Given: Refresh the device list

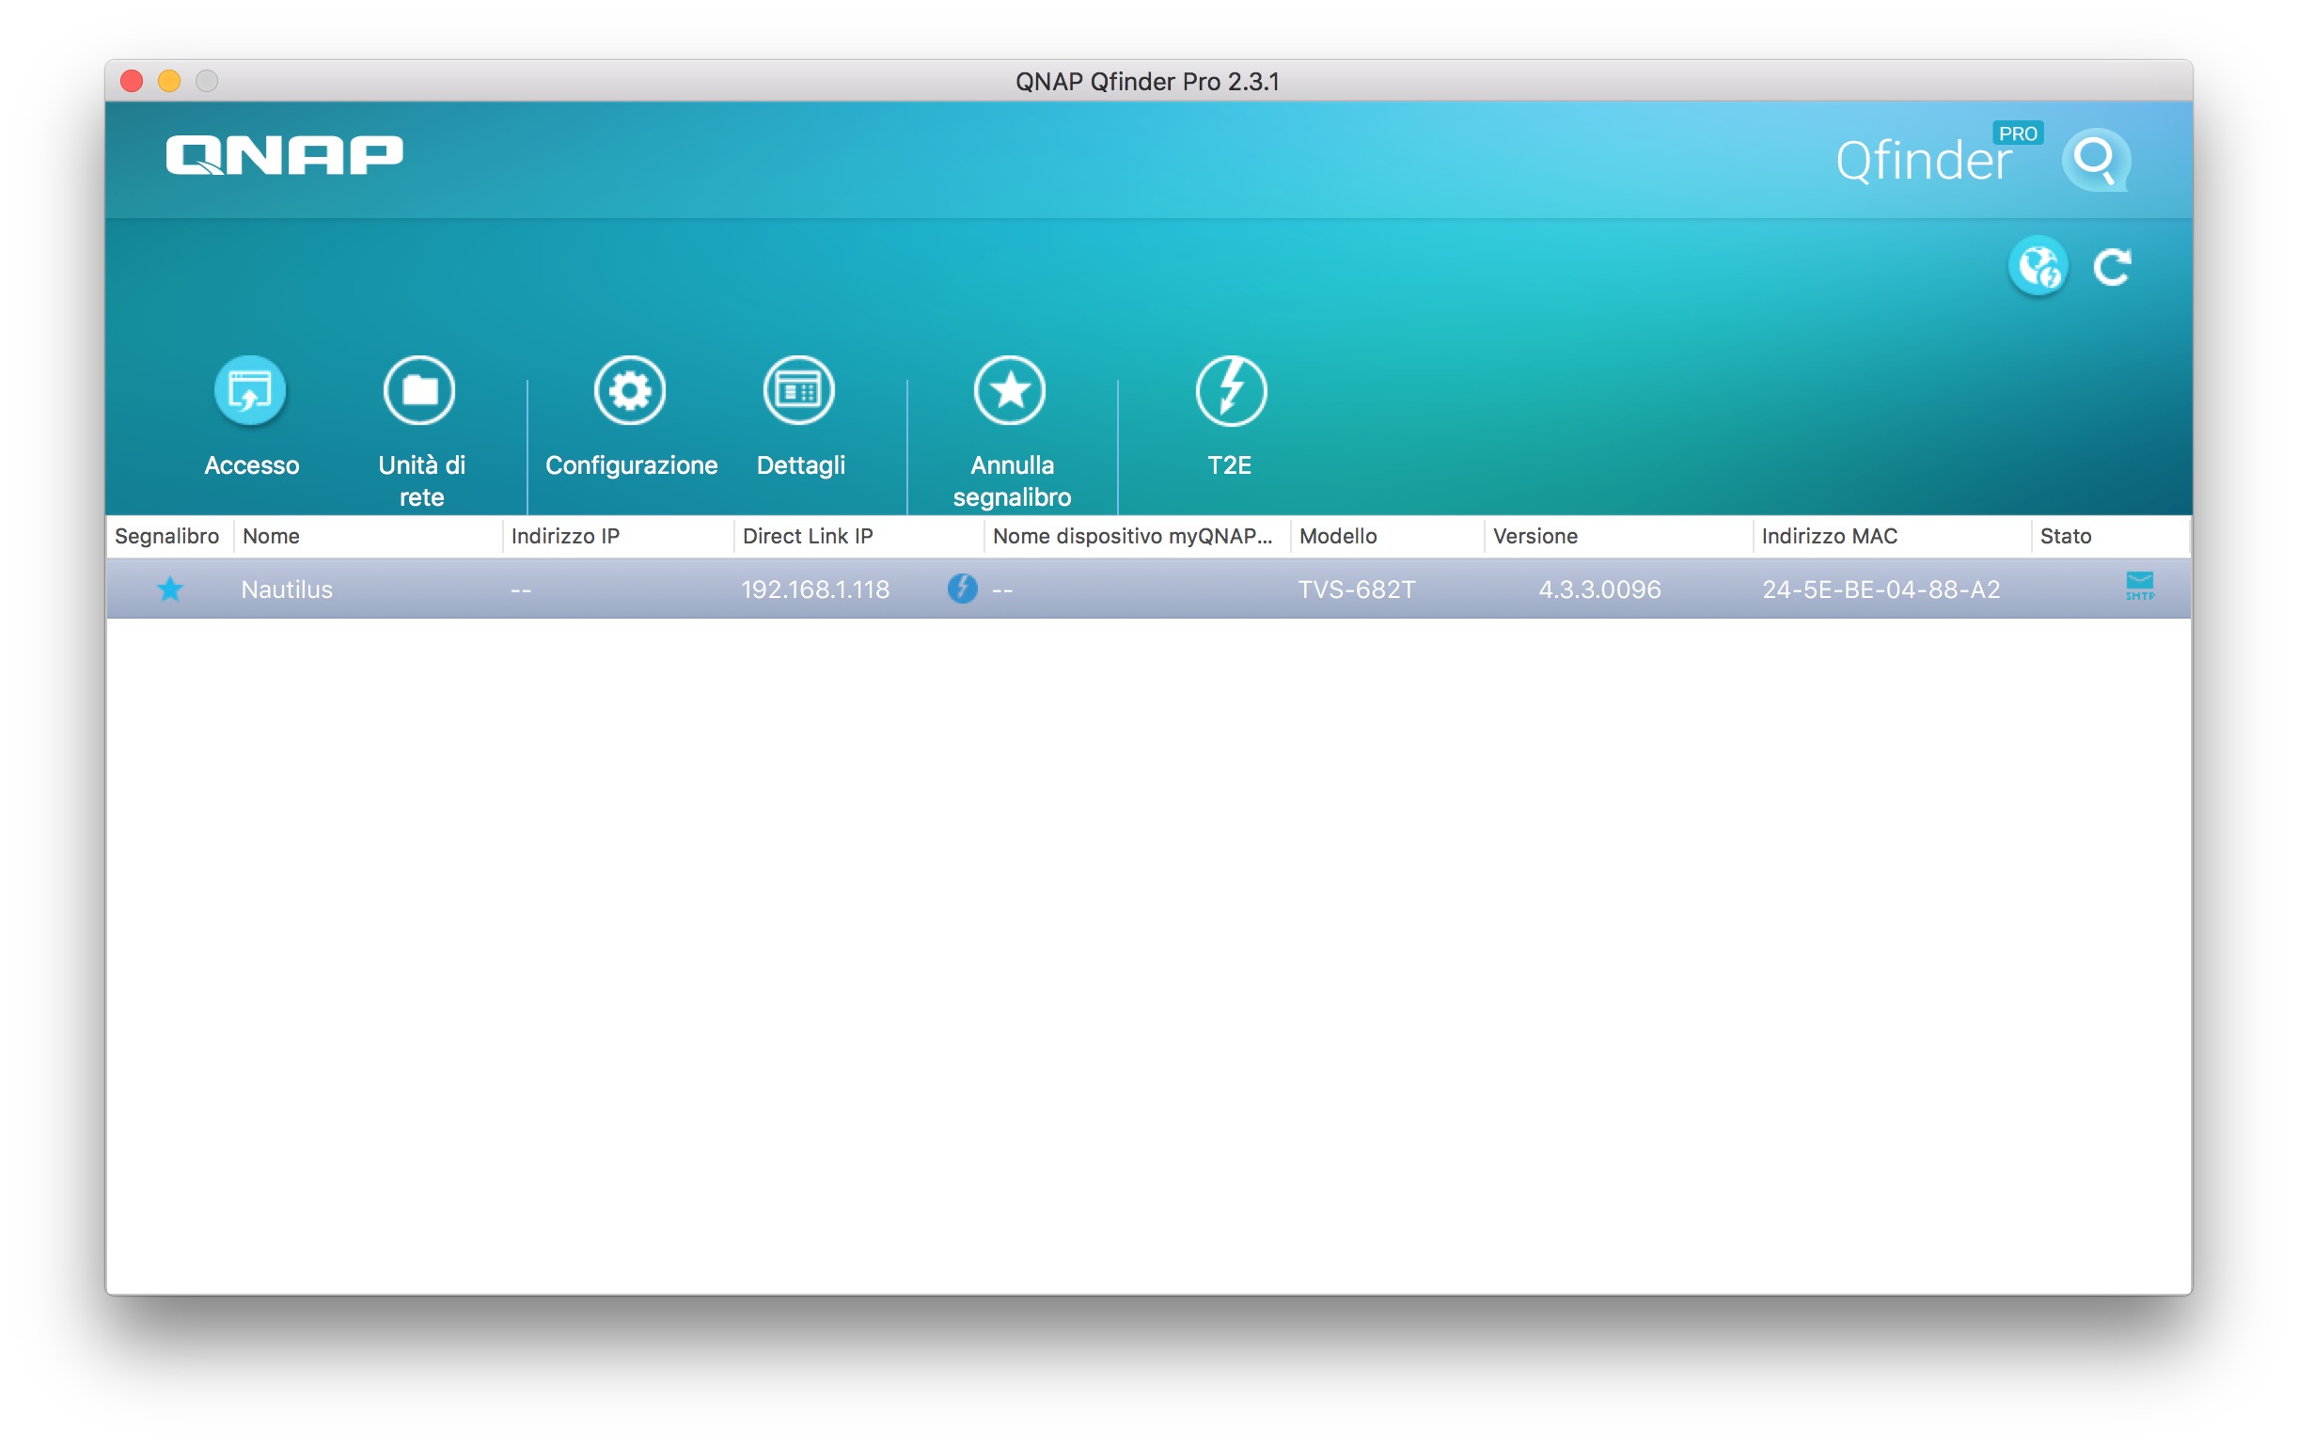Looking at the screenshot, I should (2111, 267).
